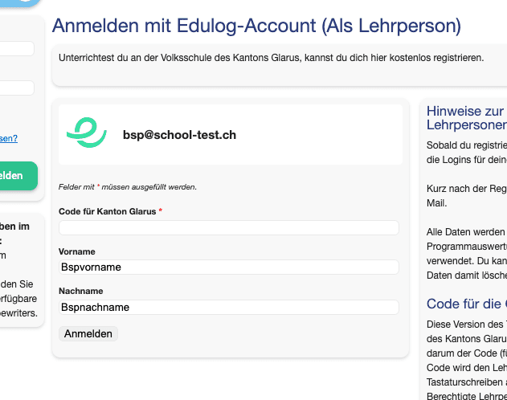Click the Vorname field label
507x400 pixels.
tap(77, 251)
